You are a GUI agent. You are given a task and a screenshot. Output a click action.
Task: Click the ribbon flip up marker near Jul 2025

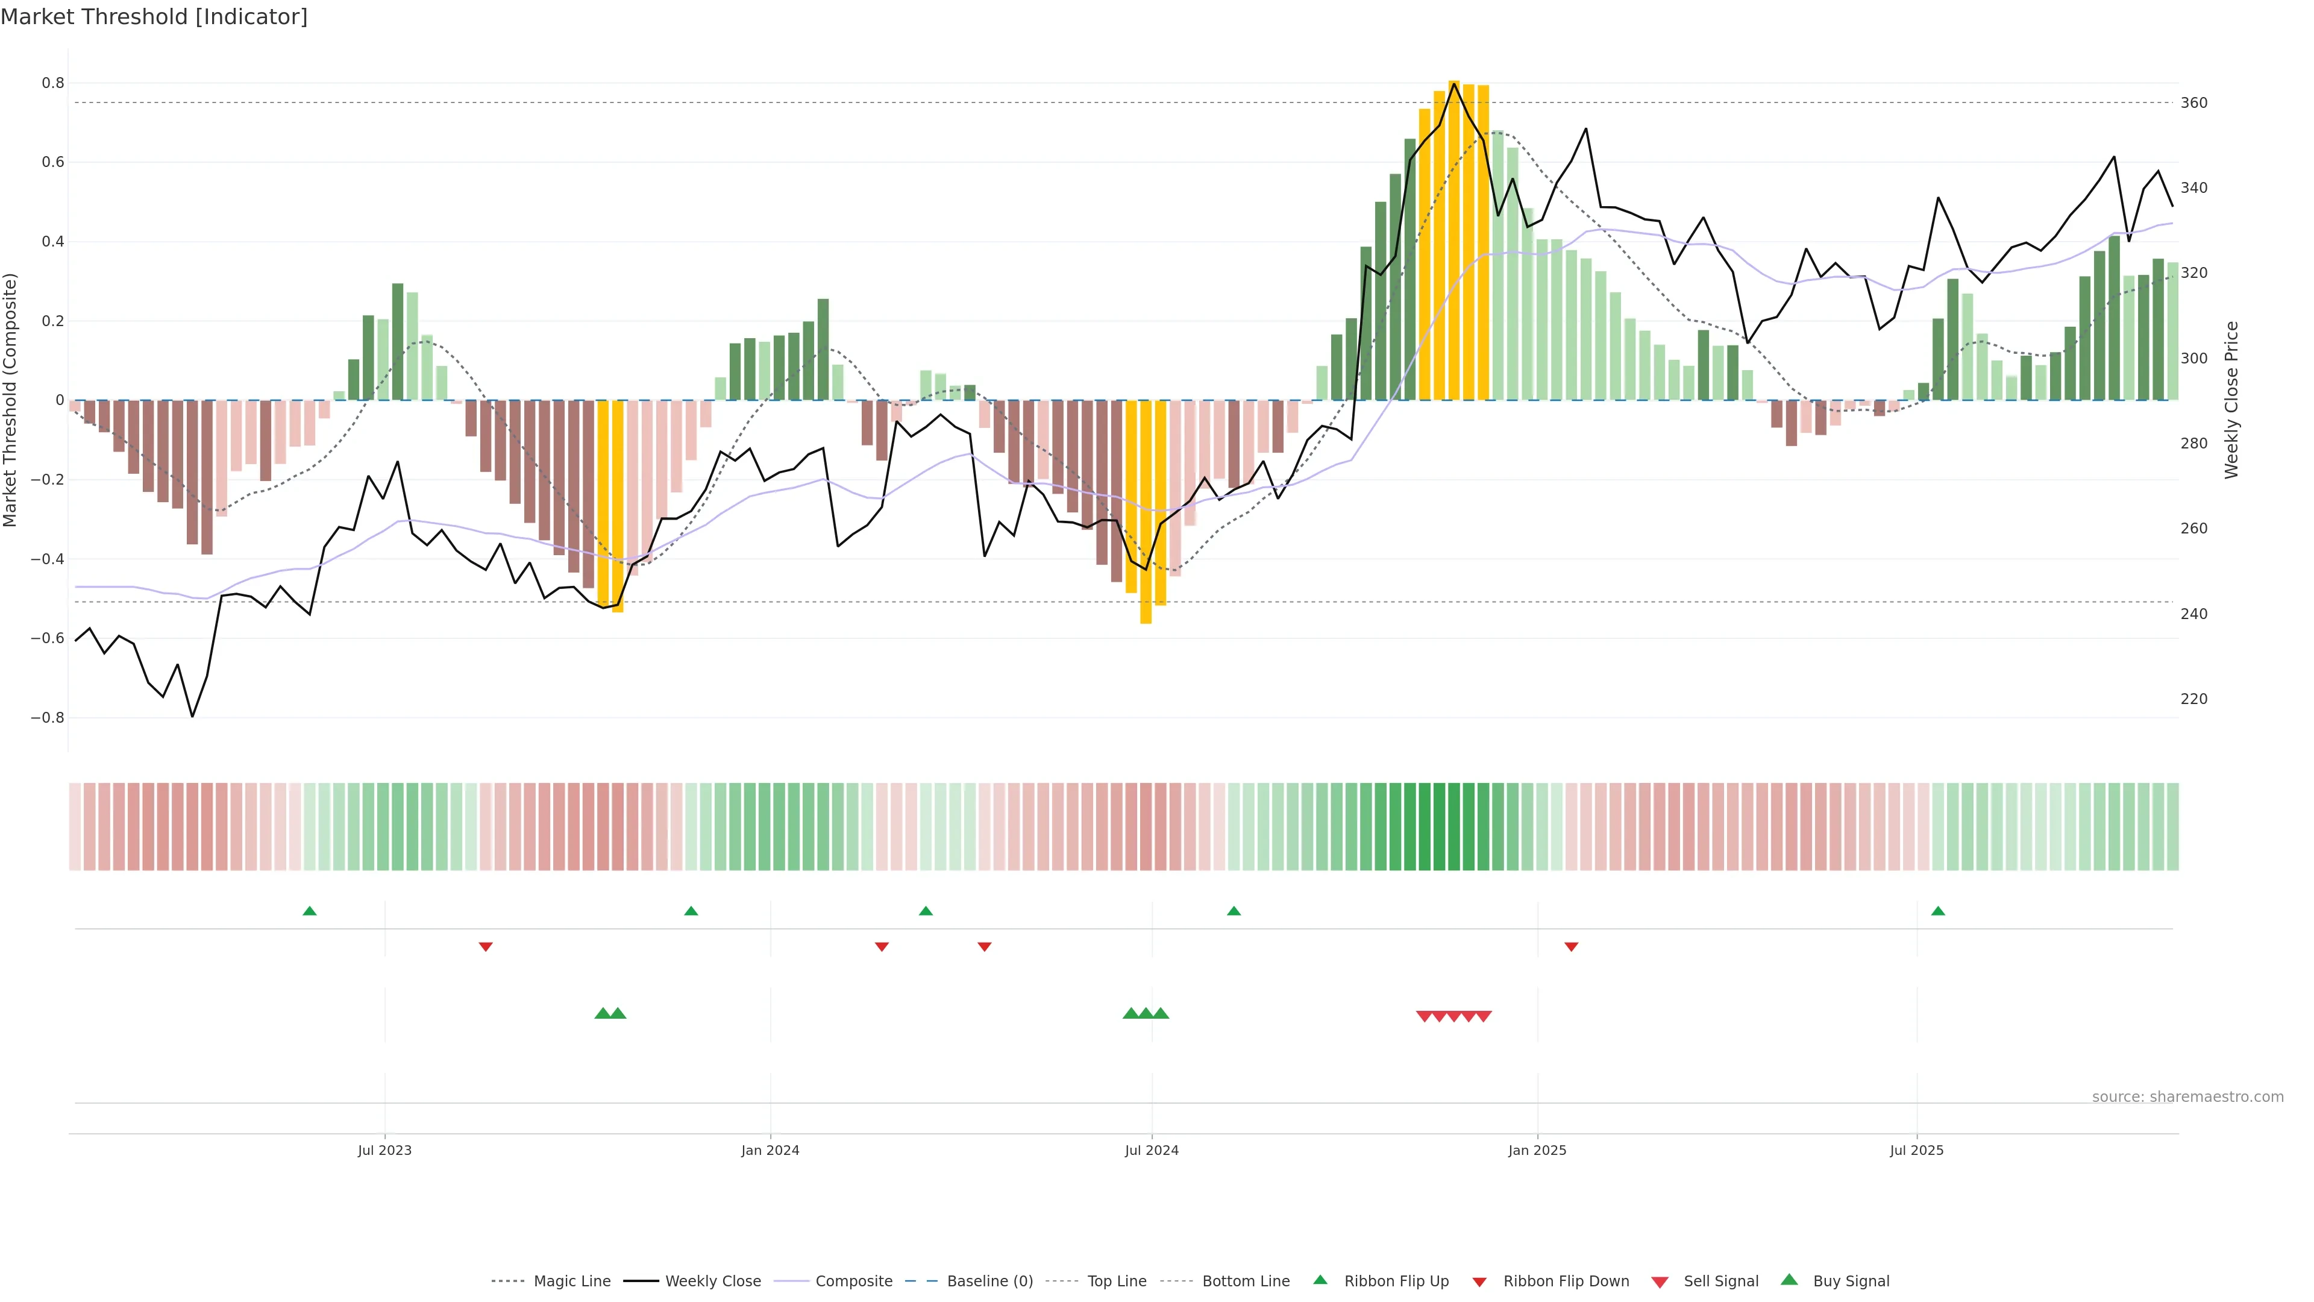1937,911
